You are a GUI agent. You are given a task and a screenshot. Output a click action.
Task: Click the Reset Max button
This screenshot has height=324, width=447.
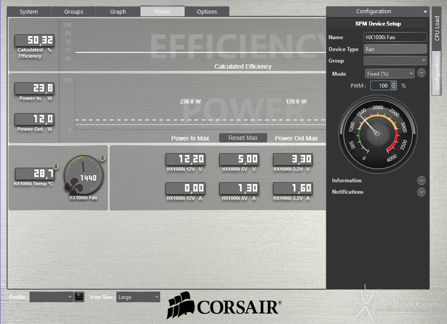(x=243, y=138)
